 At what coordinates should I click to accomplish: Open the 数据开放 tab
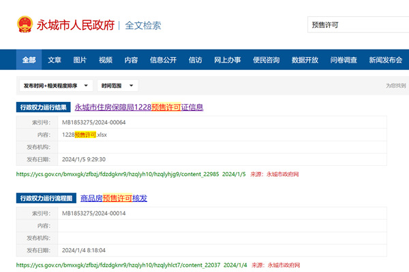[305, 60]
